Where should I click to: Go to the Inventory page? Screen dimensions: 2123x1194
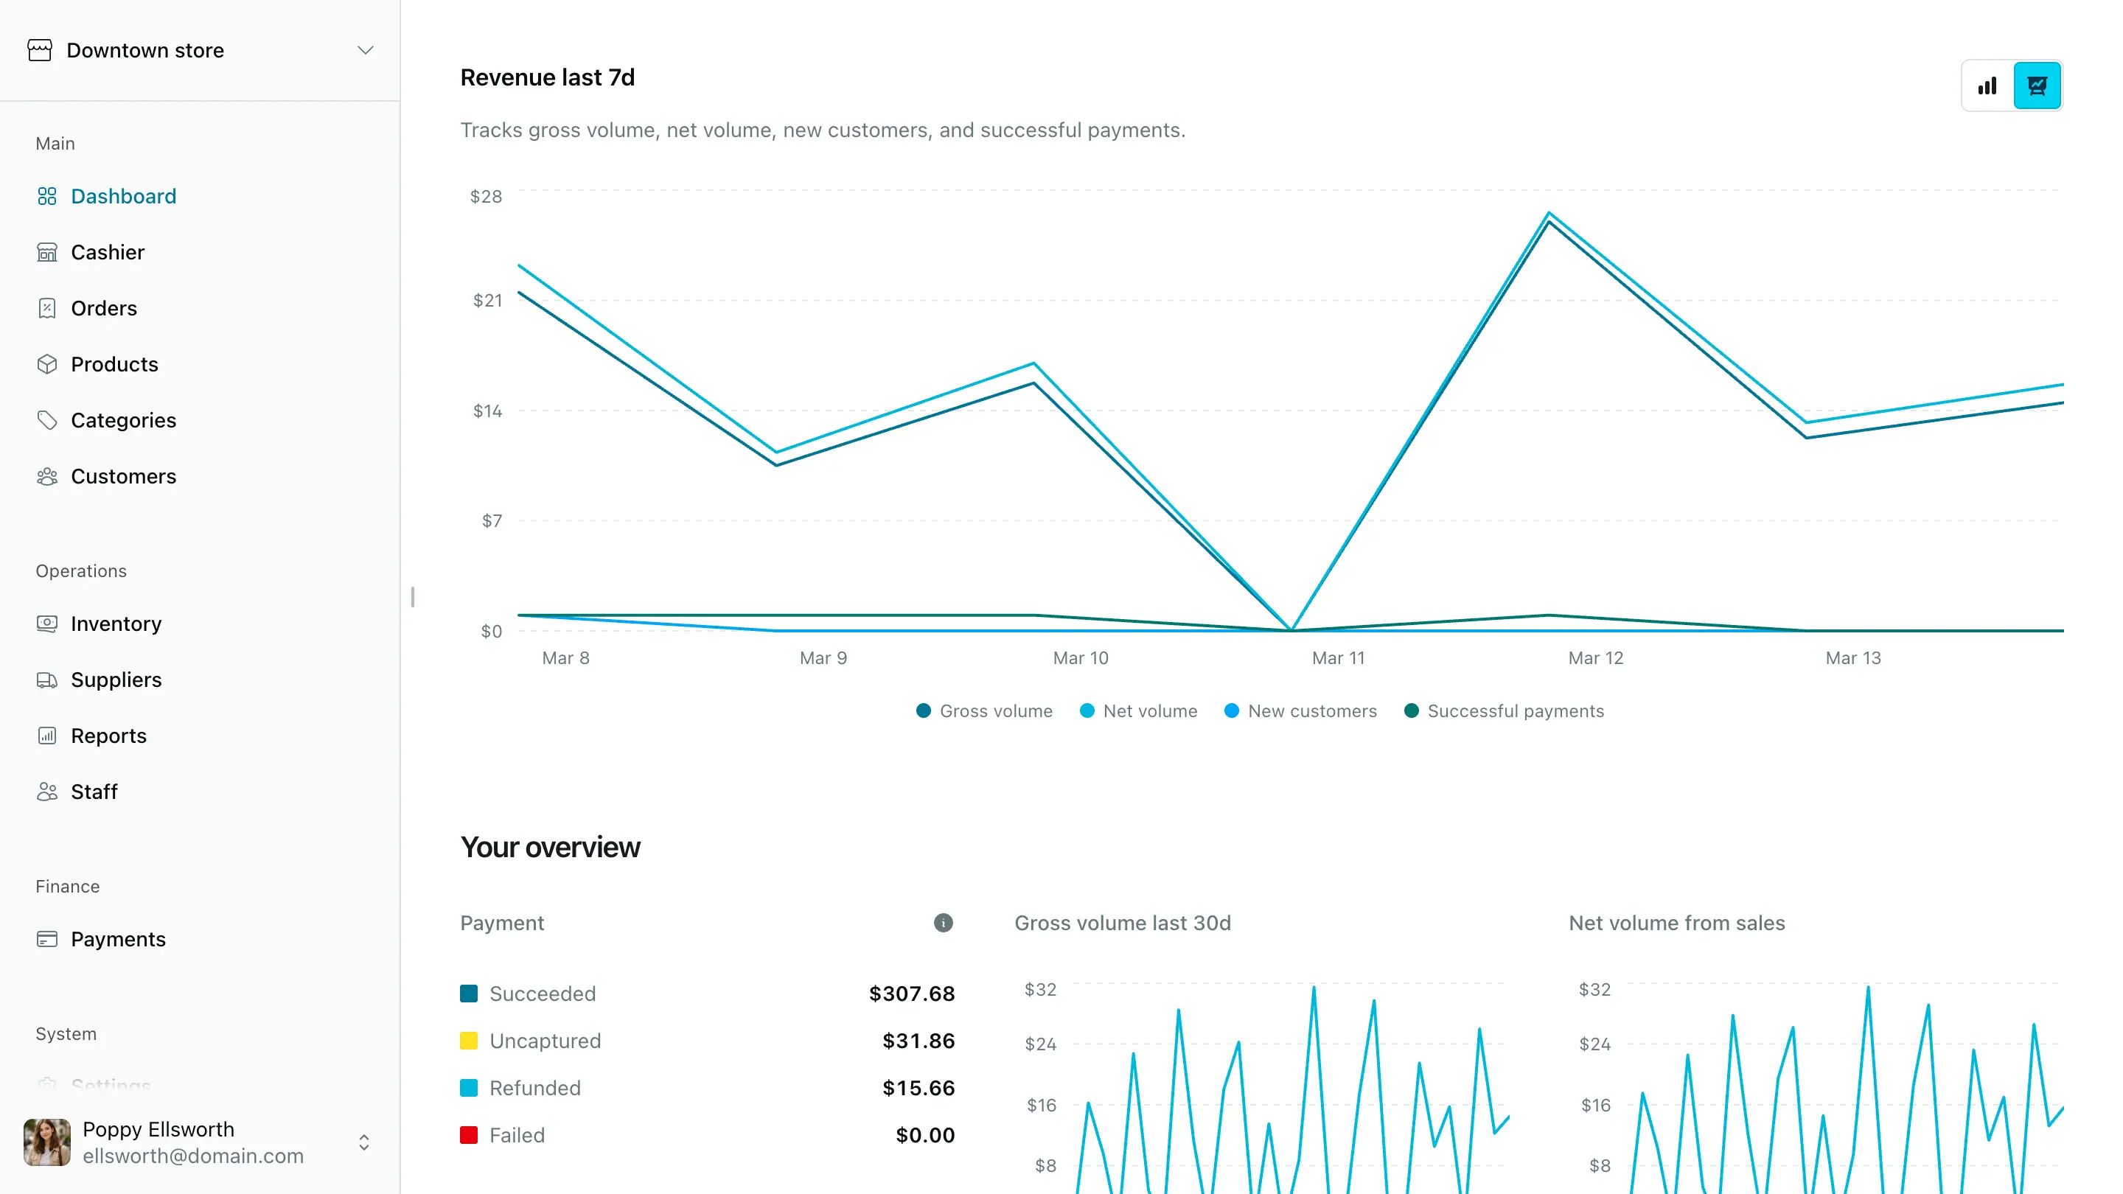pos(116,624)
